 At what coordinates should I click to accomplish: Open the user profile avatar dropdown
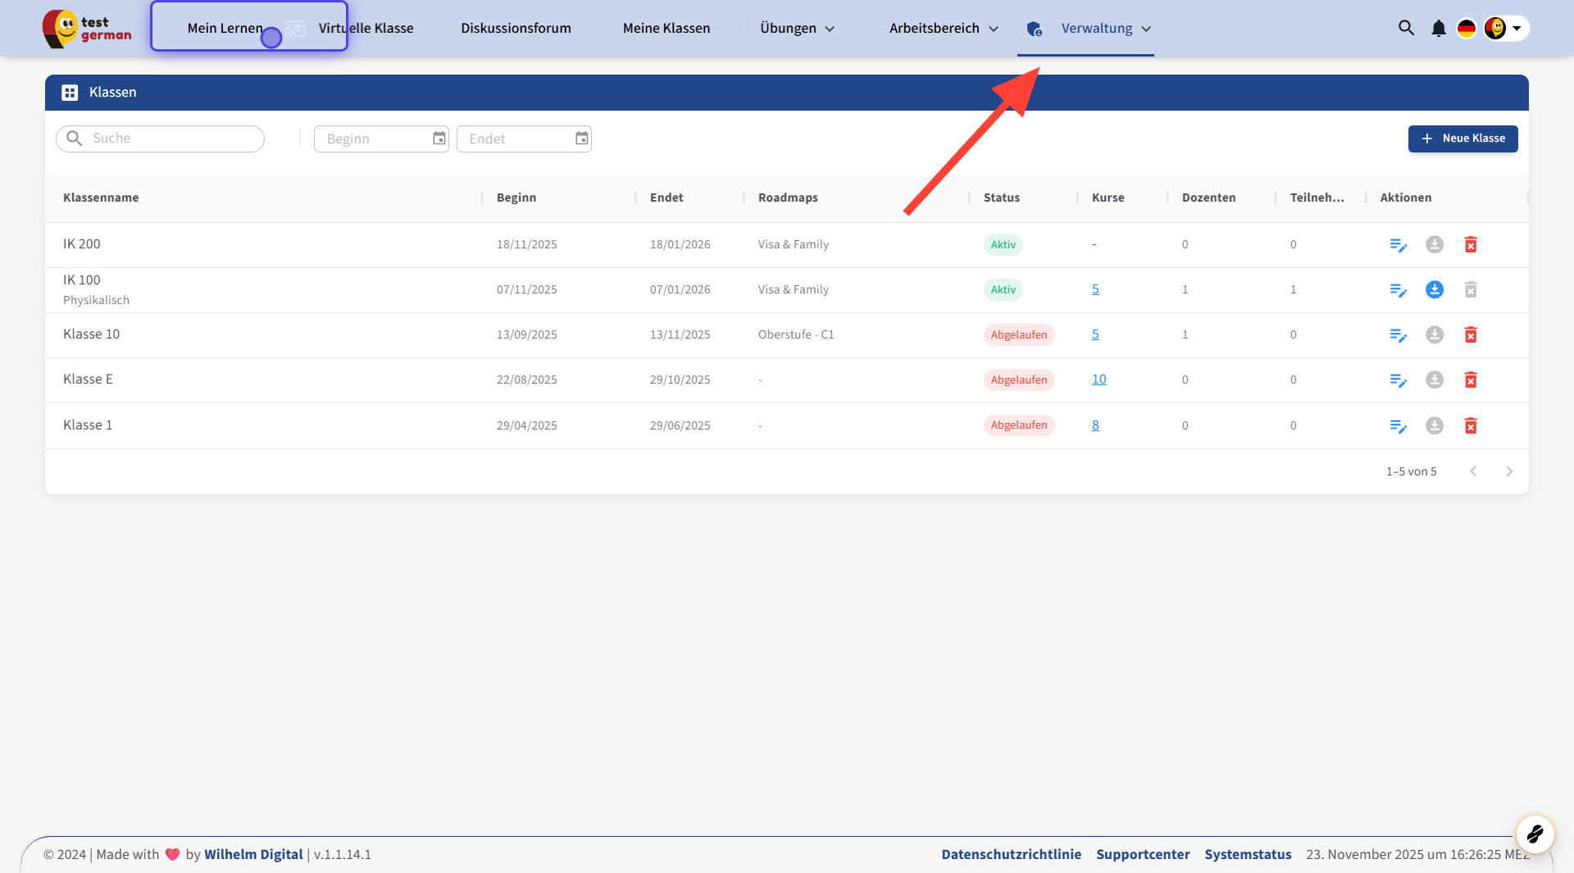[x=1505, y=29]
